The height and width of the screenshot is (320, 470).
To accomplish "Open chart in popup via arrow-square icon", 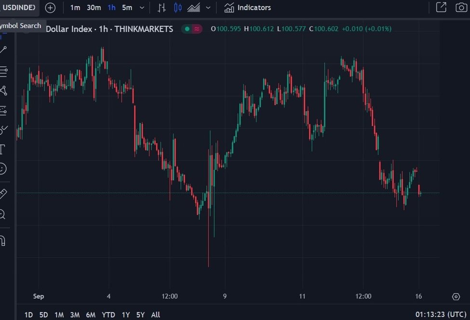I will click(441, 8).
